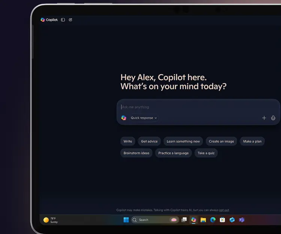This screenshot has height=234, width=281.
Task: Launch Microsoft Edge from taskbar
Action: (x=213, y=220)
